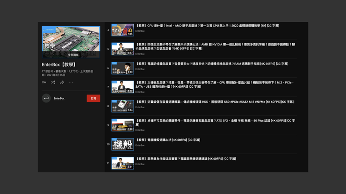Open the 10:11 cooler video thumbnail
346x194 pixels.
123,163
